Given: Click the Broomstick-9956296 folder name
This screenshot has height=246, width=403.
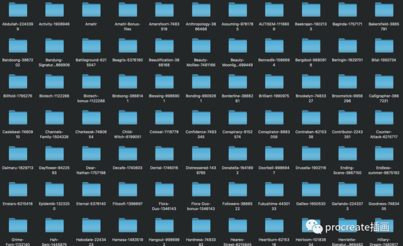Looking at the screenshot, I should pos(347,98).
